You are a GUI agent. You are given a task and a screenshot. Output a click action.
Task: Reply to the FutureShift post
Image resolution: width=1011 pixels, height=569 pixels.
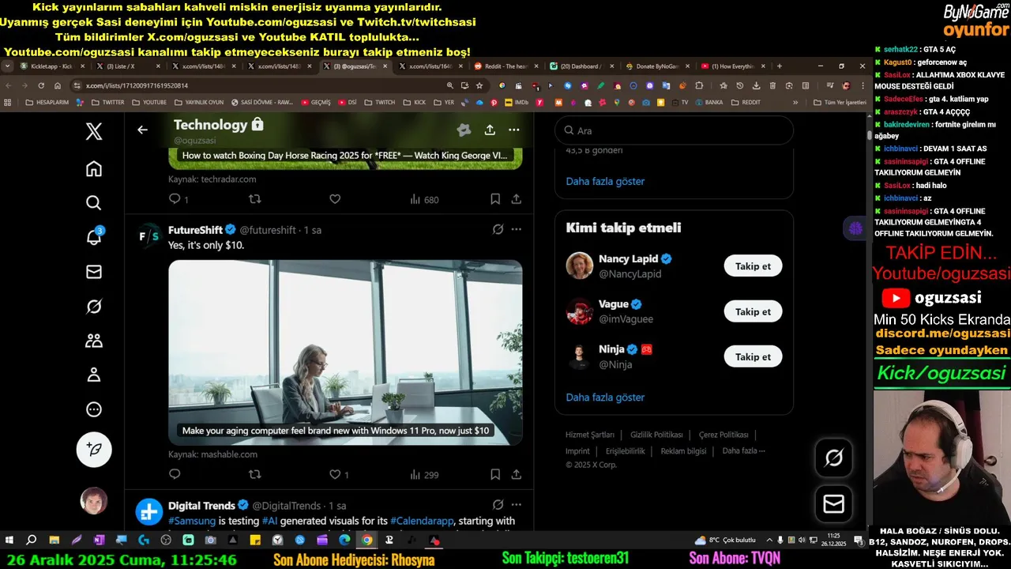175,474
